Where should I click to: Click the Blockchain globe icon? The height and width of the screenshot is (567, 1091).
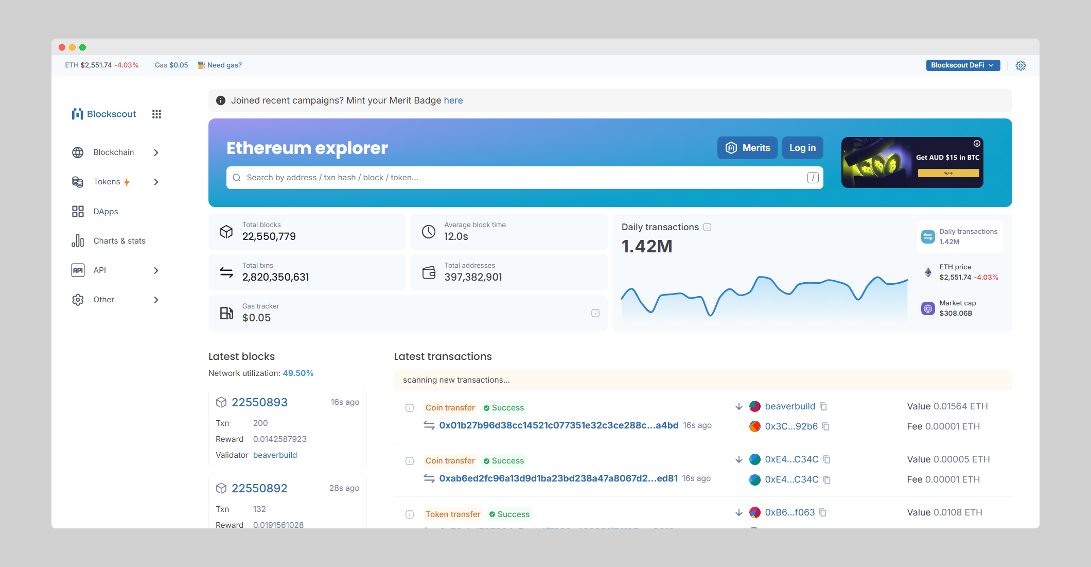point(78,152)
